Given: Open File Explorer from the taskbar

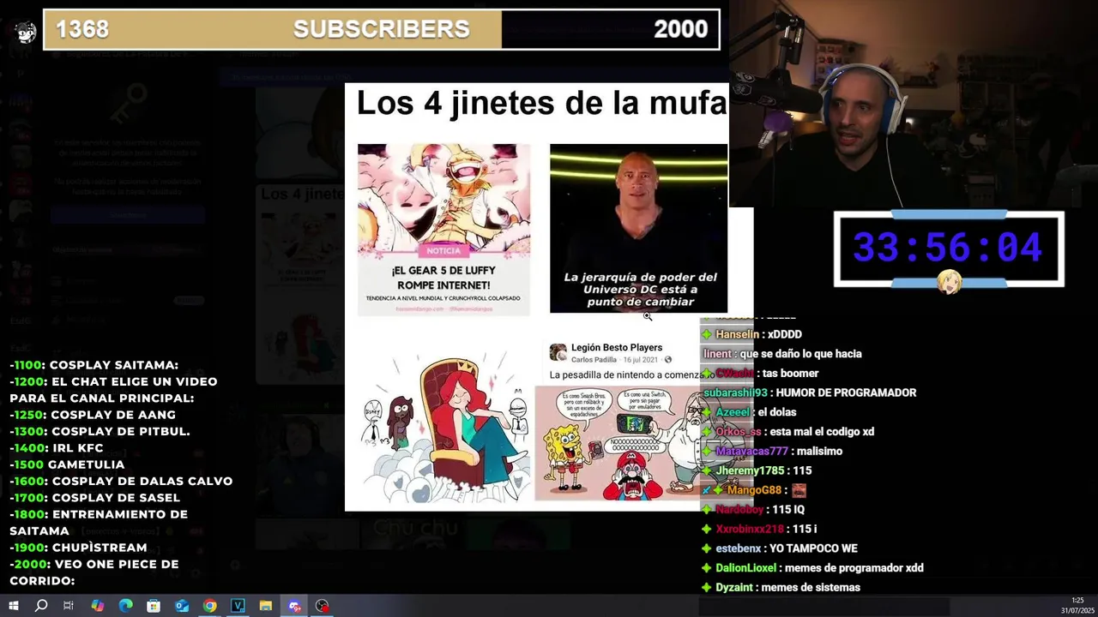Looking at the screenshot, I should [x=266, y=606].
